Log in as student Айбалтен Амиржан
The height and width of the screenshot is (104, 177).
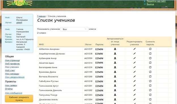pyautogui.click(x=115, y=49)
